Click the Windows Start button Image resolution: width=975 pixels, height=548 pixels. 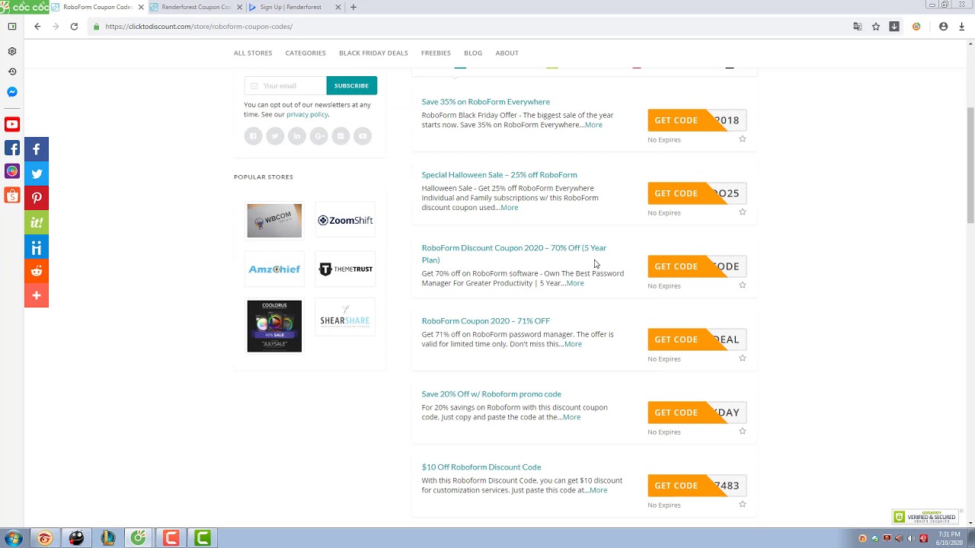13,538
